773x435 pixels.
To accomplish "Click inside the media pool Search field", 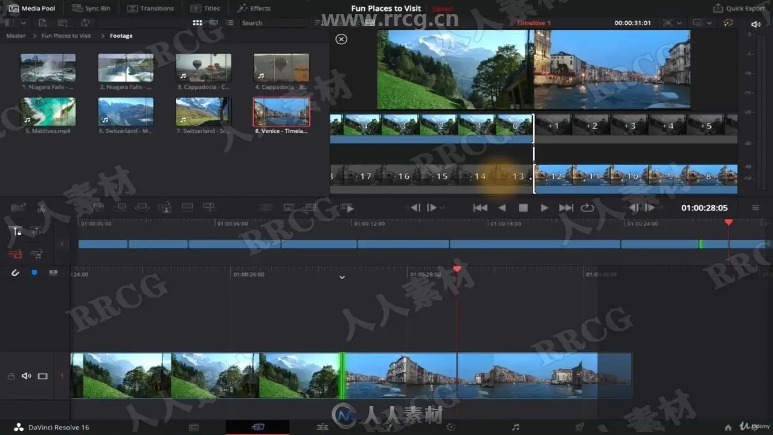I will coord(274,23).
